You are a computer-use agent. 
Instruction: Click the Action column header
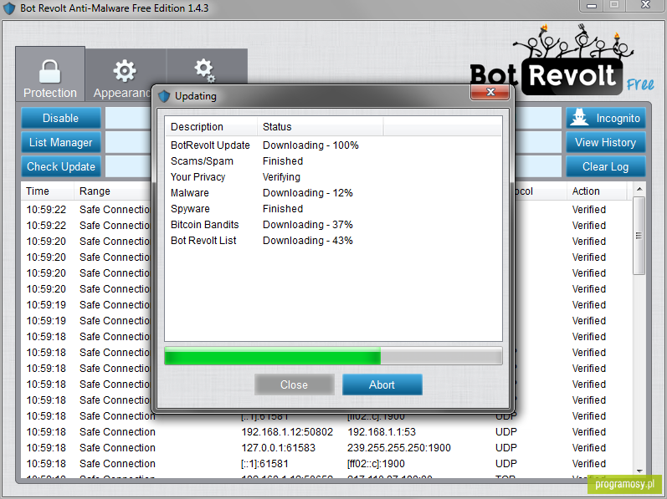(x=597, y=191)
